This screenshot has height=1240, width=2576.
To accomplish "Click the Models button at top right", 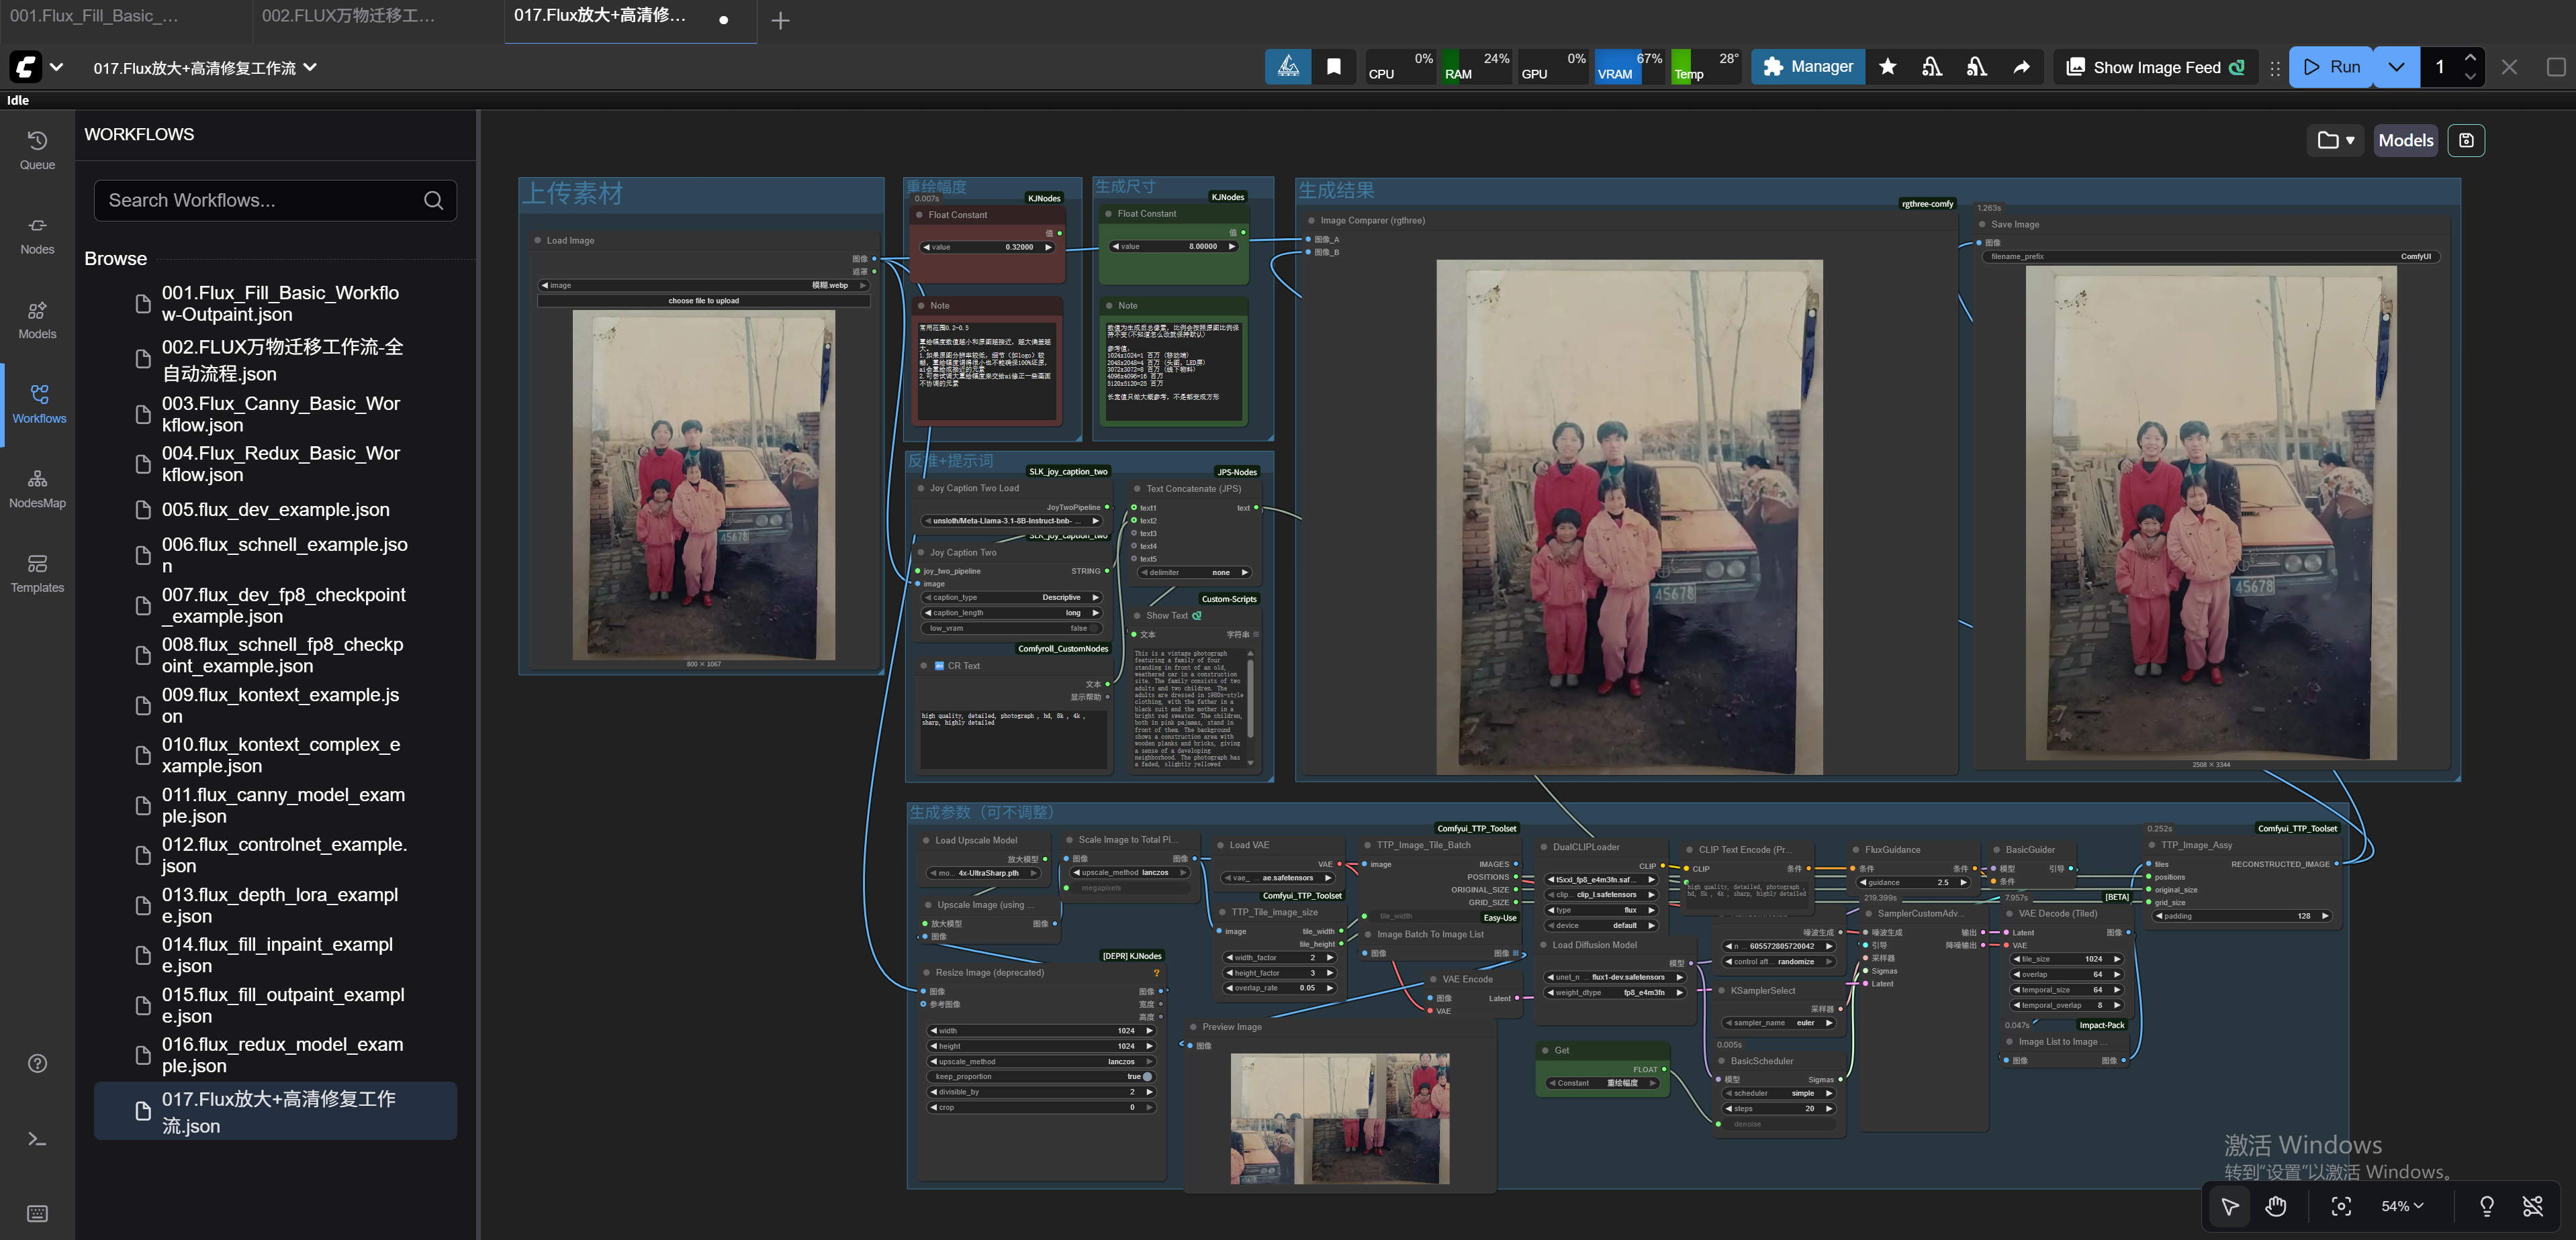I will point(2405,140).
